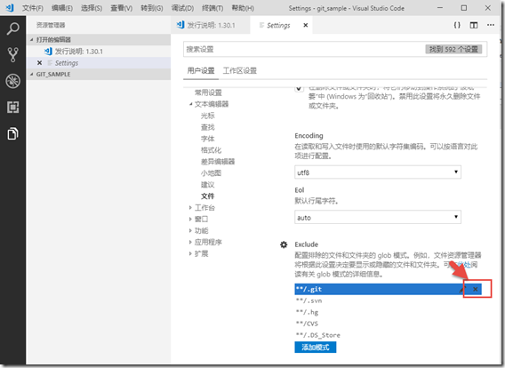Screen dimensions: 505x368
Task: Toggle the delete-to-recycle-bin checkbox
Action: tap(300, 88)
